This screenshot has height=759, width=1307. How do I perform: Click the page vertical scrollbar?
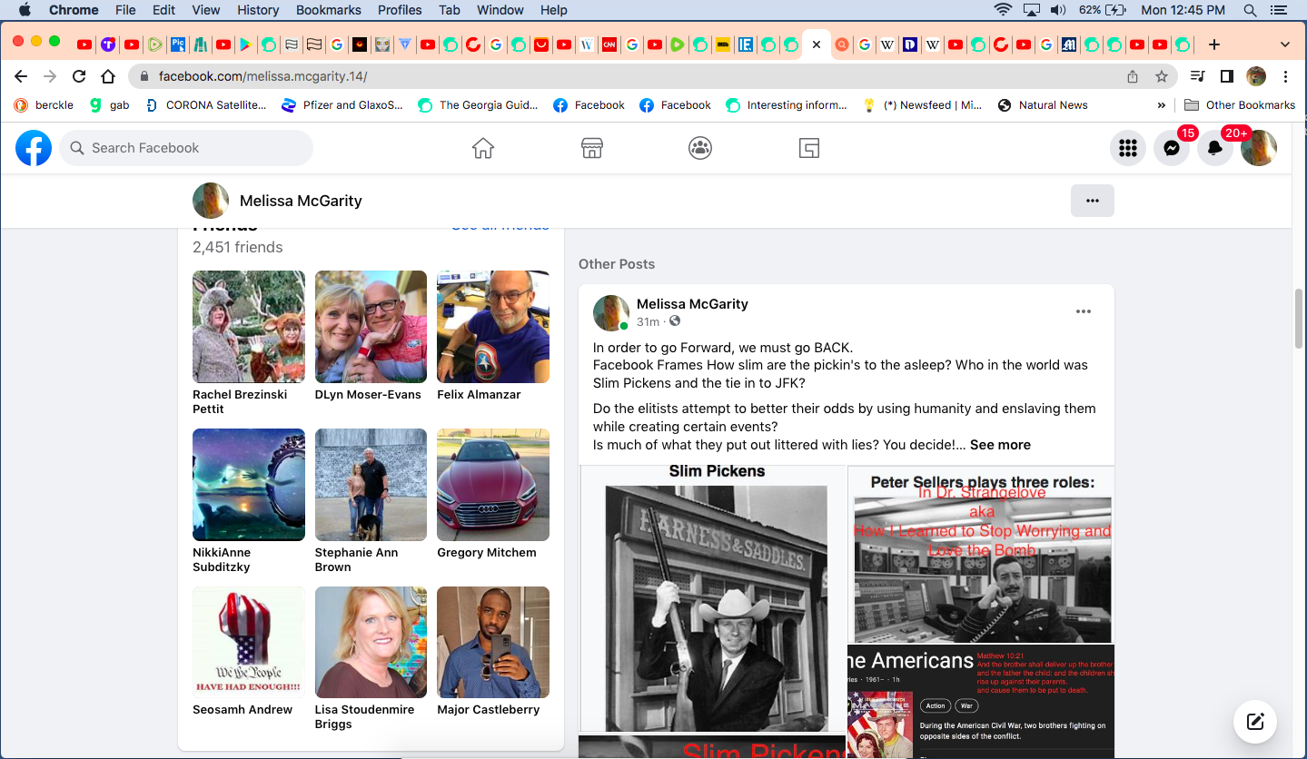click(1299, 318)
